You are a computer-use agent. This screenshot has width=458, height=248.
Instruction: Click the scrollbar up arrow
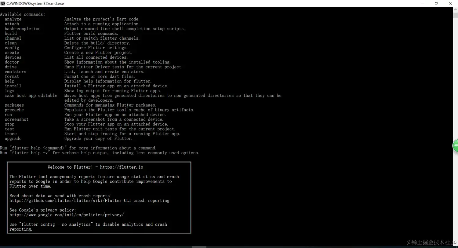coord(455,10)
